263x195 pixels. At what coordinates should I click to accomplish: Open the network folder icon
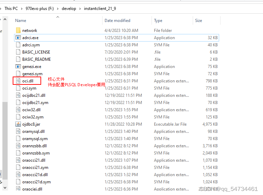pos(18,31)
